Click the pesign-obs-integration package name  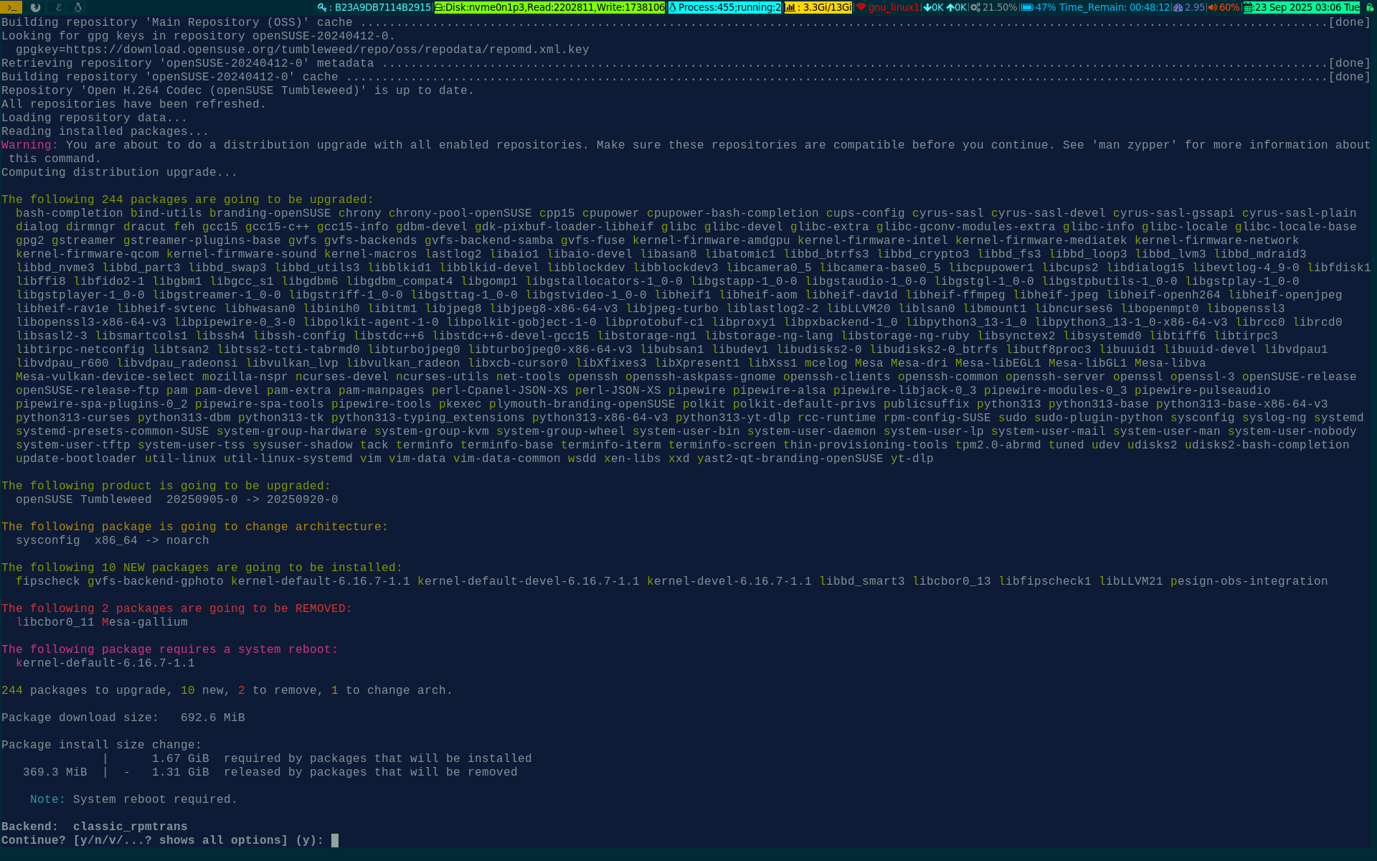(1249, 581)
